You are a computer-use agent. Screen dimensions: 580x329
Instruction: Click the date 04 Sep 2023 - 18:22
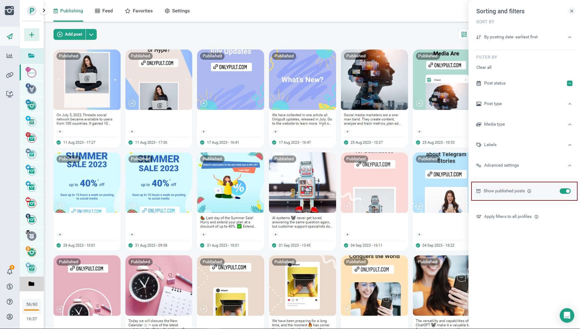[x=438, y=246]
